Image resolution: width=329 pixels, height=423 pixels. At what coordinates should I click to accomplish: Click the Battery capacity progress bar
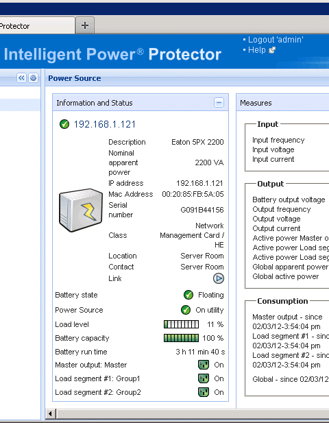tap(181, 338)
